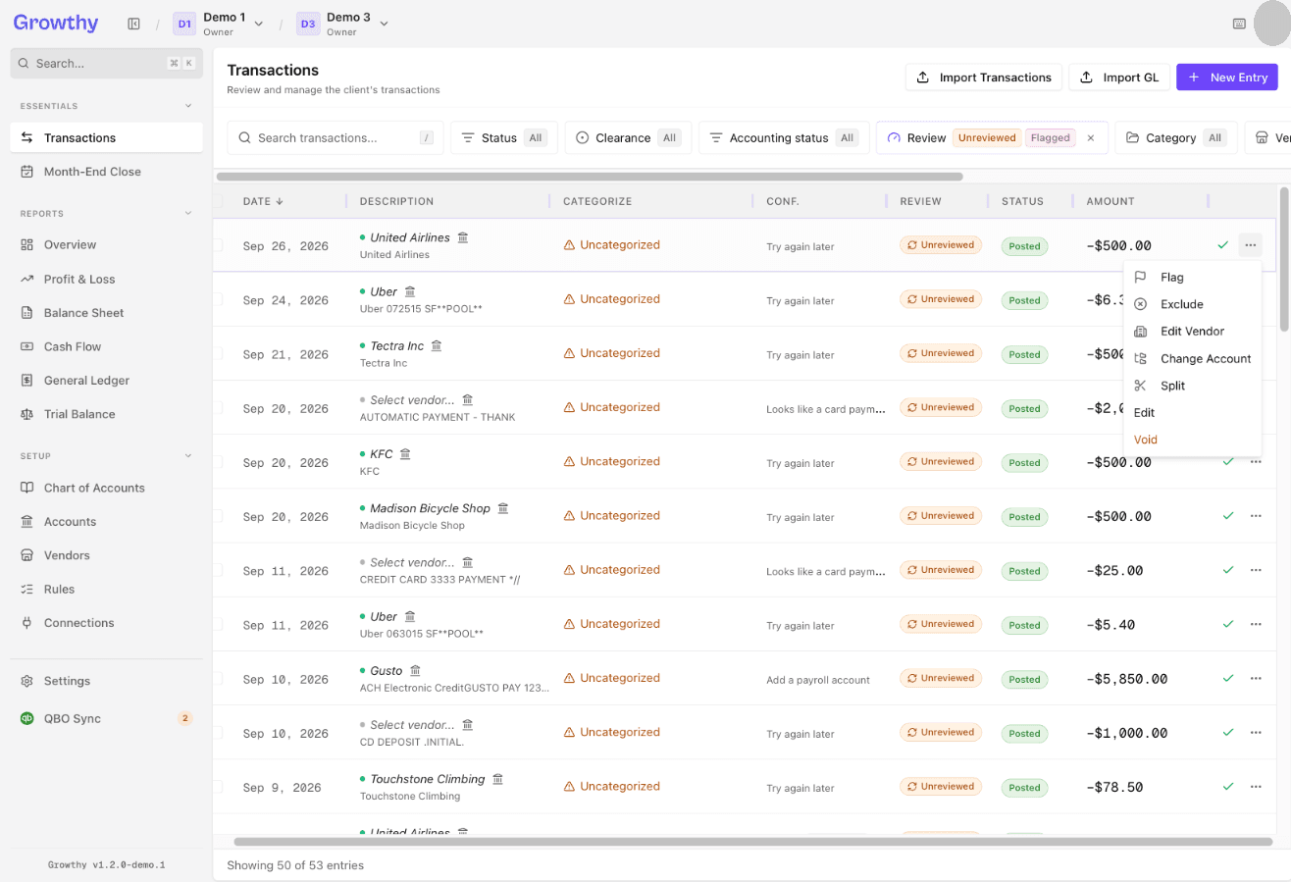Collapse the Reports sidebar section

click(188, 213)
